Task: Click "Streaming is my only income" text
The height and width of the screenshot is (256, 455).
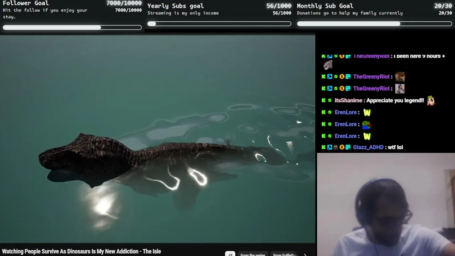Action: point(183,13)
